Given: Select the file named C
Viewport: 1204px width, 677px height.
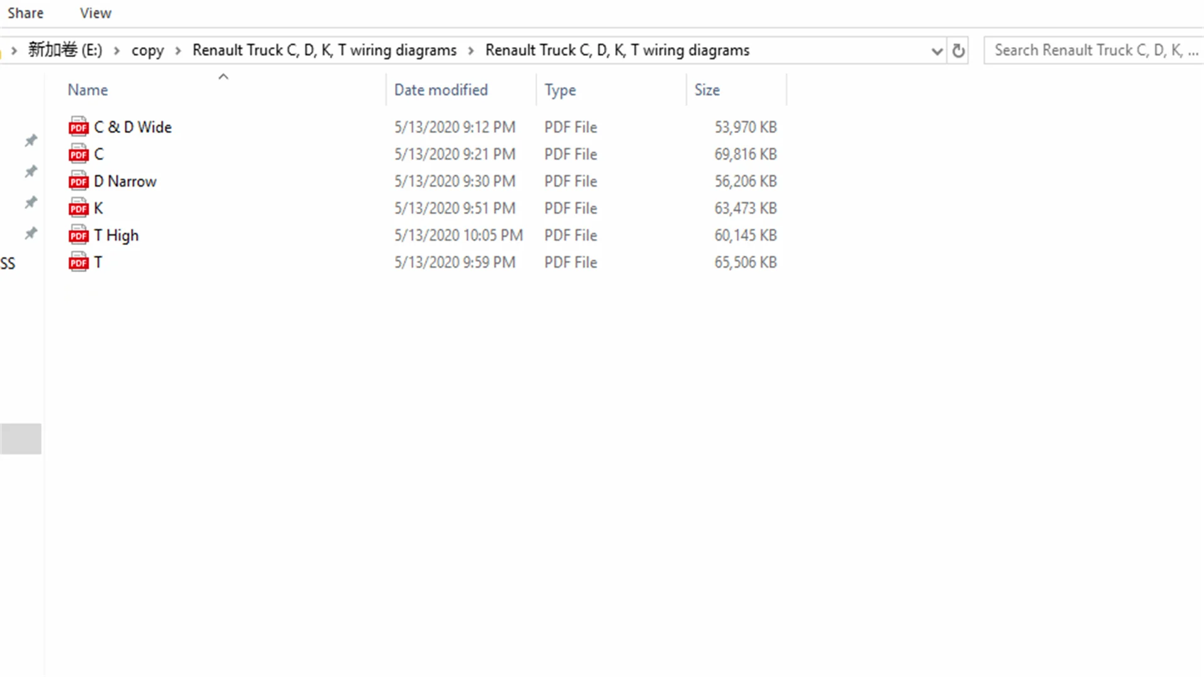Looking at the screenshot, I should pyautogui.click(x=98, y=154).
